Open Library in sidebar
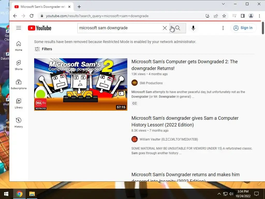 pos(19,104)
